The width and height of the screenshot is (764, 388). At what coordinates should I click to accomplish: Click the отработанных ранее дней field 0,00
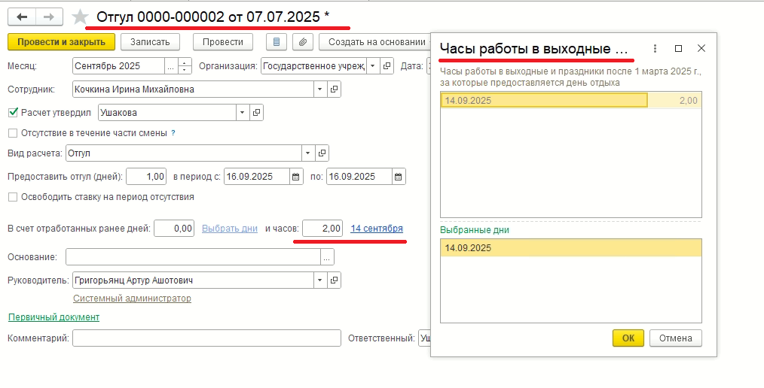tap(174, 229)
